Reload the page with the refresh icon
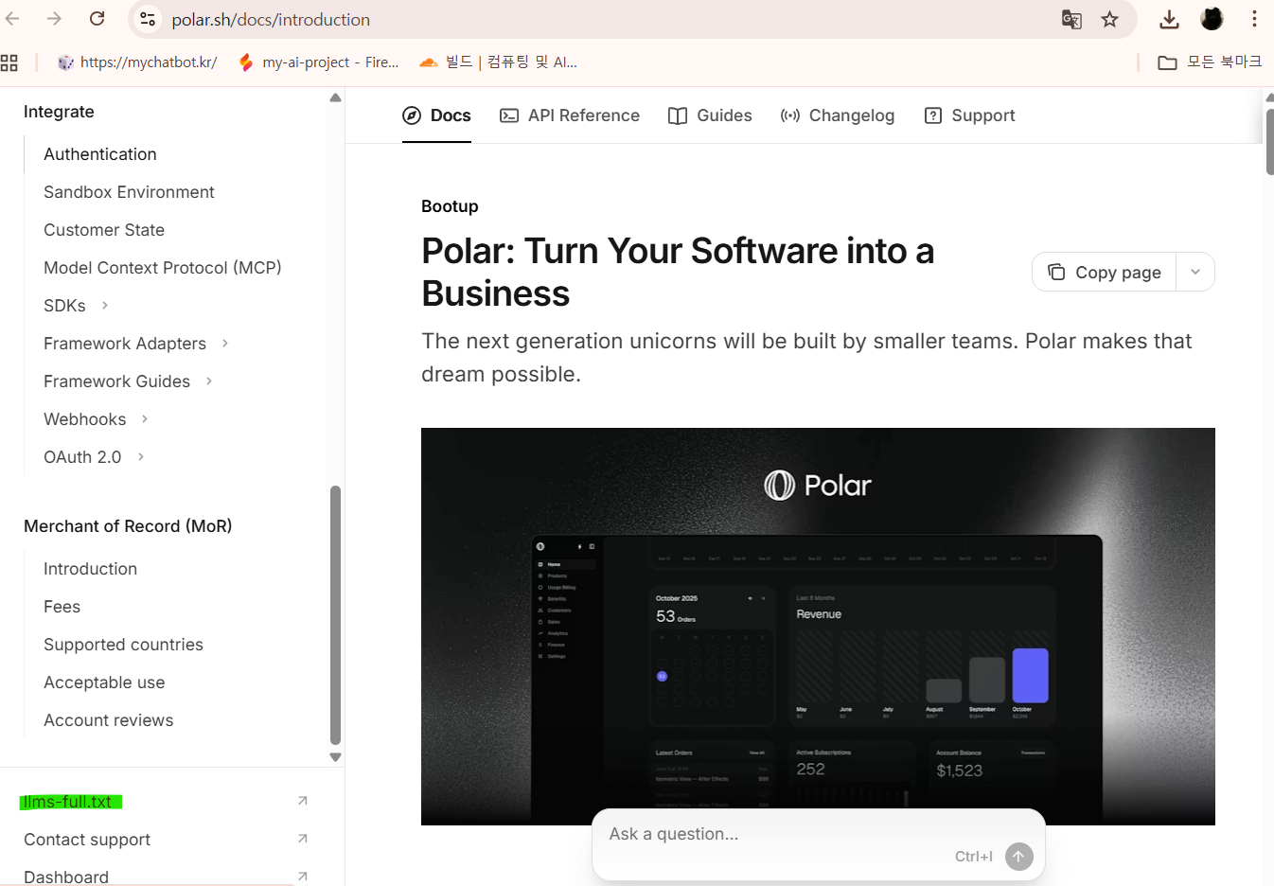This screenshot has width=1274, height=886. (x=97, y=19)
